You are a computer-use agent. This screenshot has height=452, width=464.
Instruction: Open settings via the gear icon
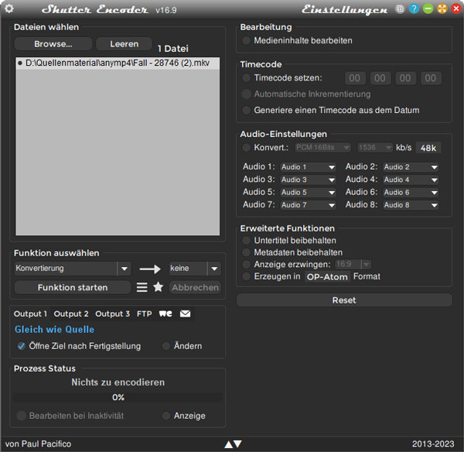[x=9, y=9]
